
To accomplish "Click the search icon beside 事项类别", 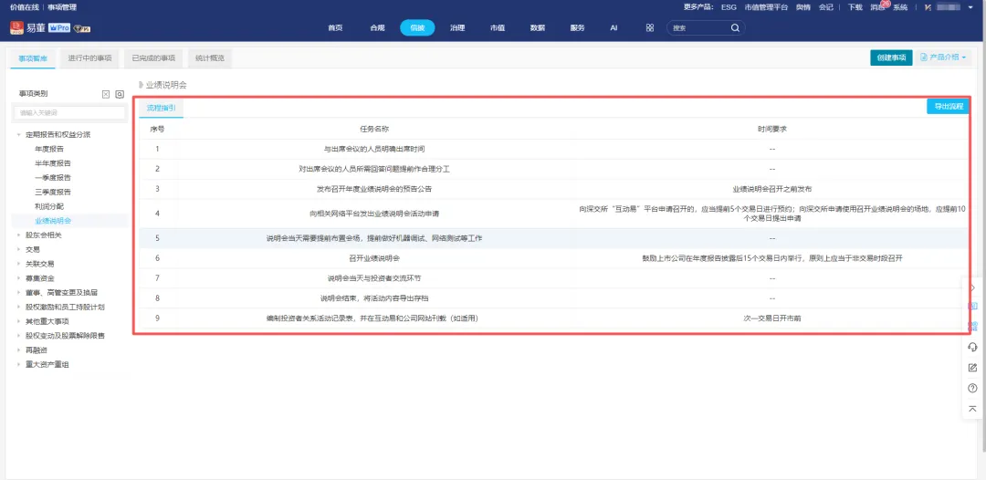I will point(120,94).
